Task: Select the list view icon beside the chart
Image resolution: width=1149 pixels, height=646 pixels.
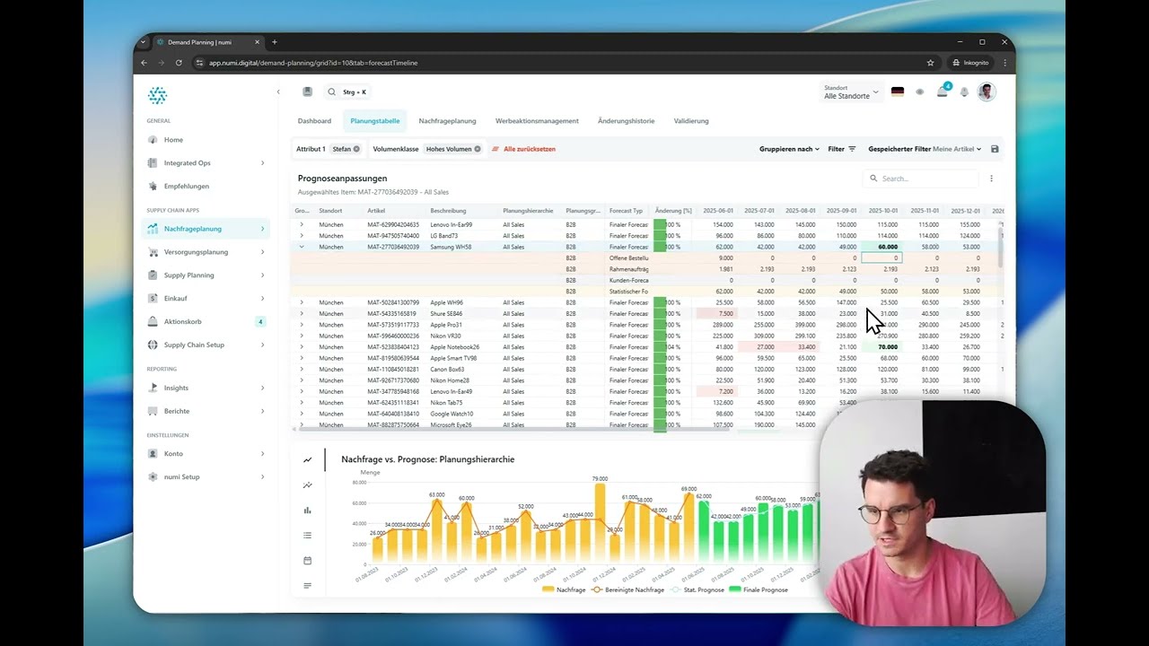Action: [x=307, y=535]
